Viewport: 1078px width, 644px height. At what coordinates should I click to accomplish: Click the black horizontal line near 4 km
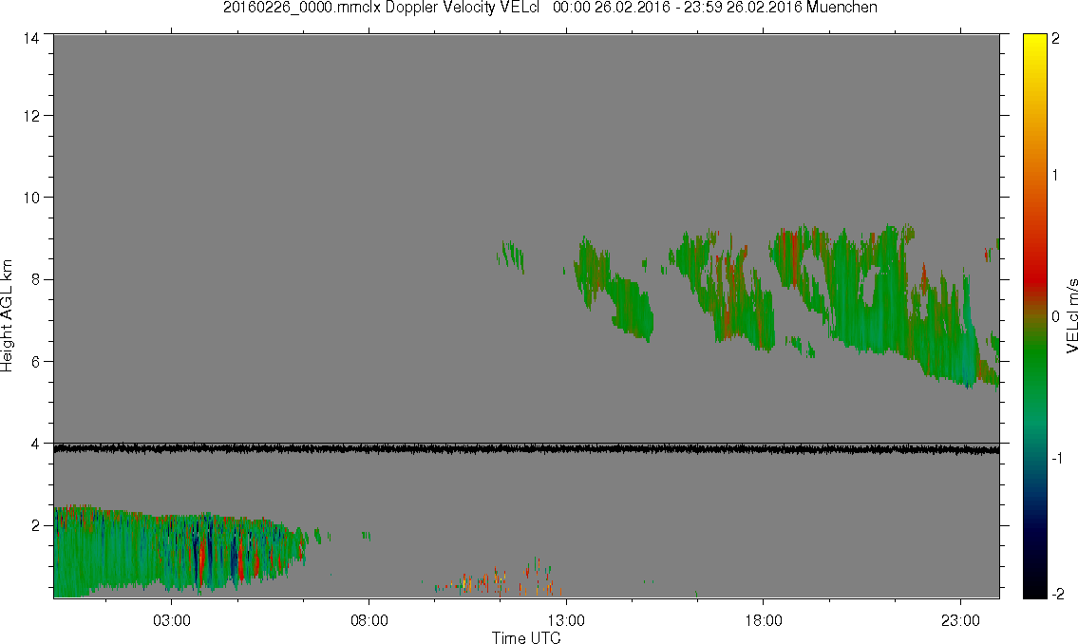(526, 449)
